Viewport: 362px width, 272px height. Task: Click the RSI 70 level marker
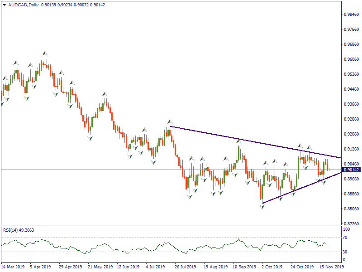tap(345, 237)
